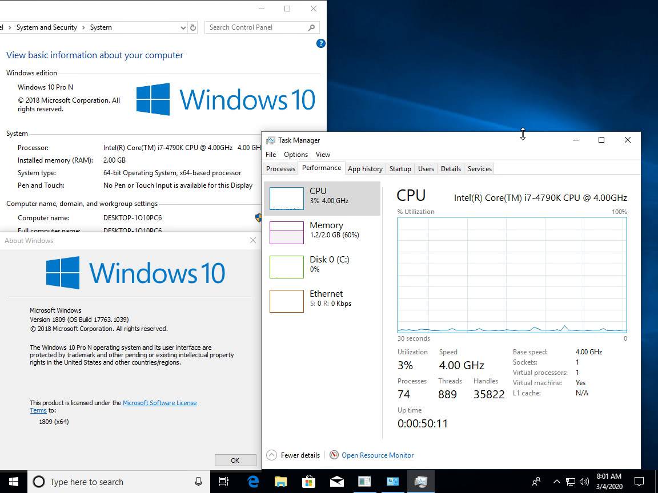
Task: Click OK in About Windows dialog
Action: point(235,460)
